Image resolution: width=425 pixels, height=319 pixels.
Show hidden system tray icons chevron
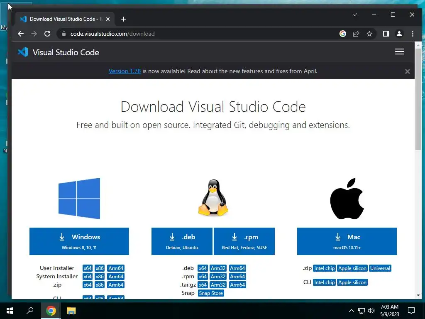point(351,311)
